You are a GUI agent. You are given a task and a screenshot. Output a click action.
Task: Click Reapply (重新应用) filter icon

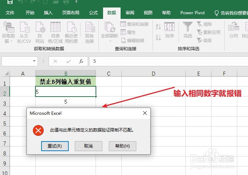click(x=199, y=32)
